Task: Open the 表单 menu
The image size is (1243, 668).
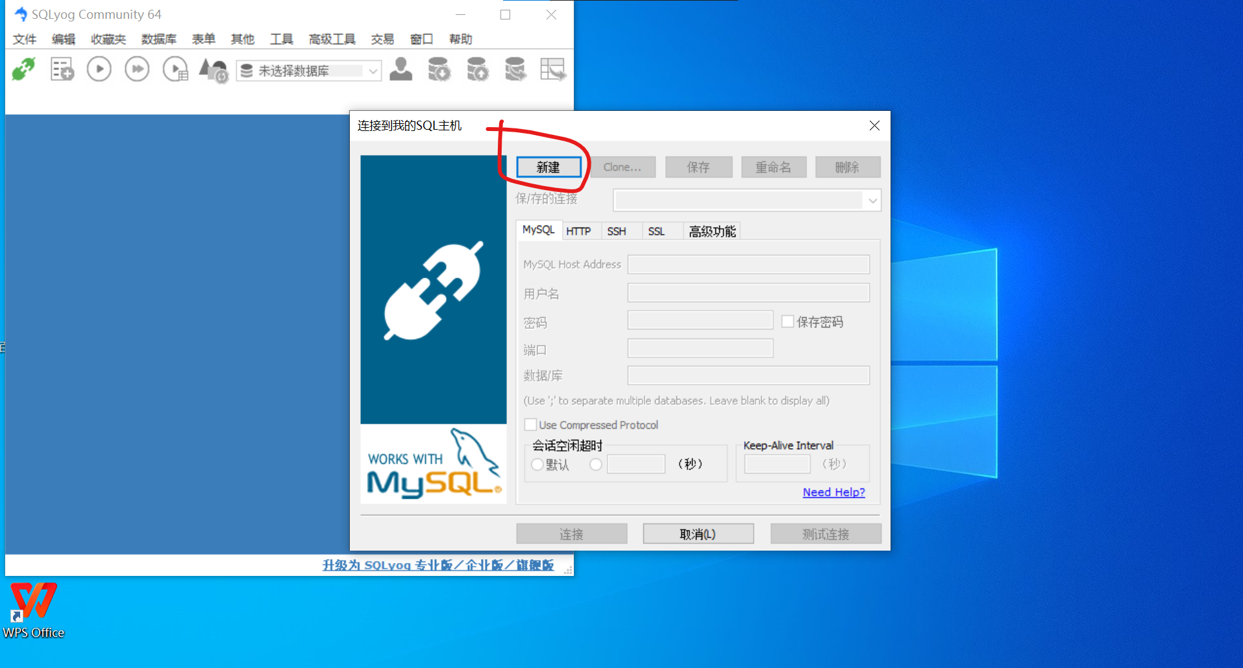Action: [204, 39]
